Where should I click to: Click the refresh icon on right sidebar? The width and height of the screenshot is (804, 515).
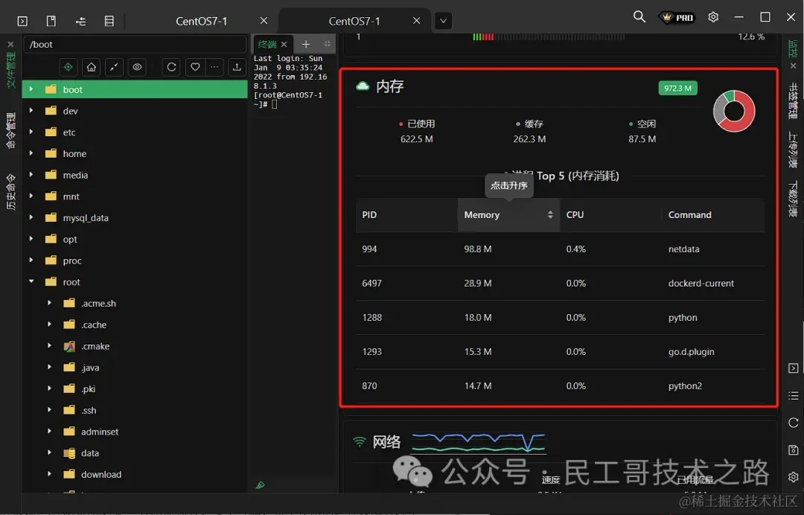tap(794, 423)
